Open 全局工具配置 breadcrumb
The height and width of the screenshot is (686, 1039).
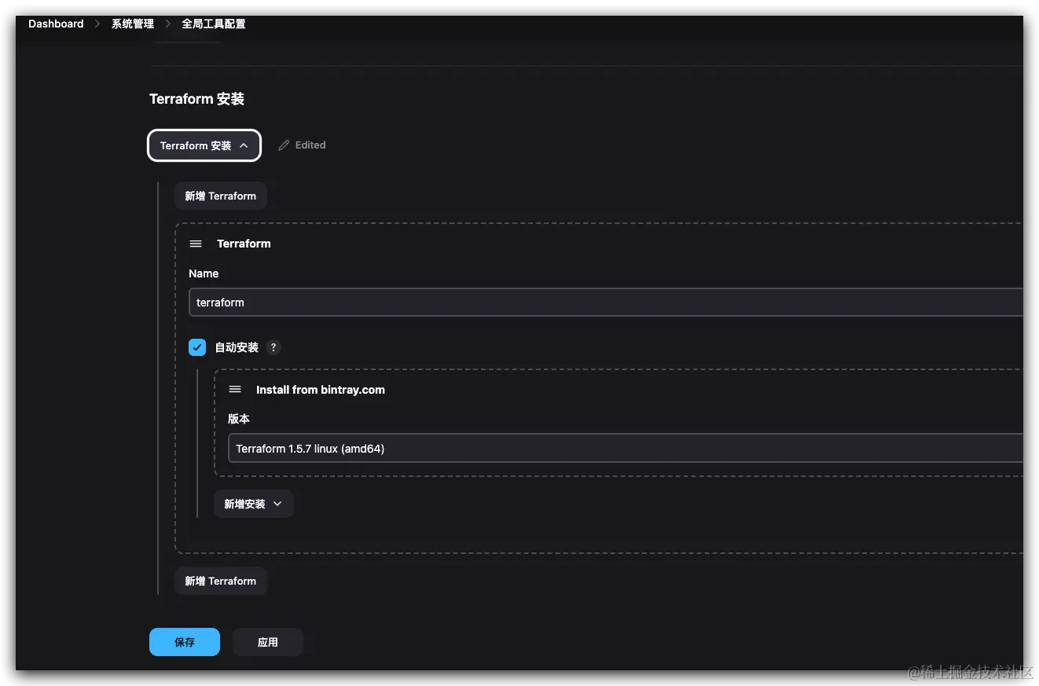(x=214, y=24)
